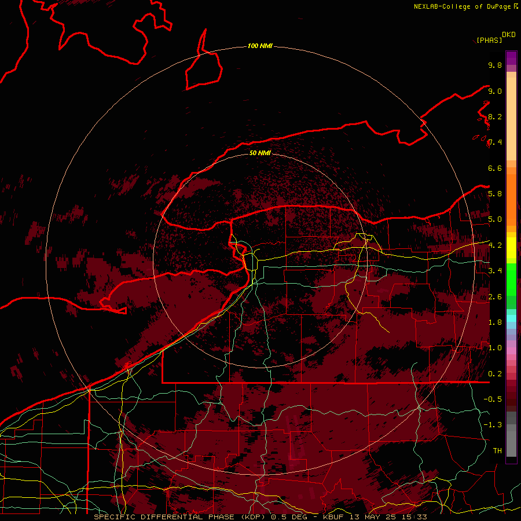Click the 6.6 value on the color scale

(495, 168)
